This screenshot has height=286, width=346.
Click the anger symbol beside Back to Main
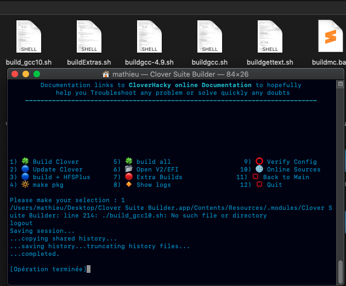pos(256,177)
